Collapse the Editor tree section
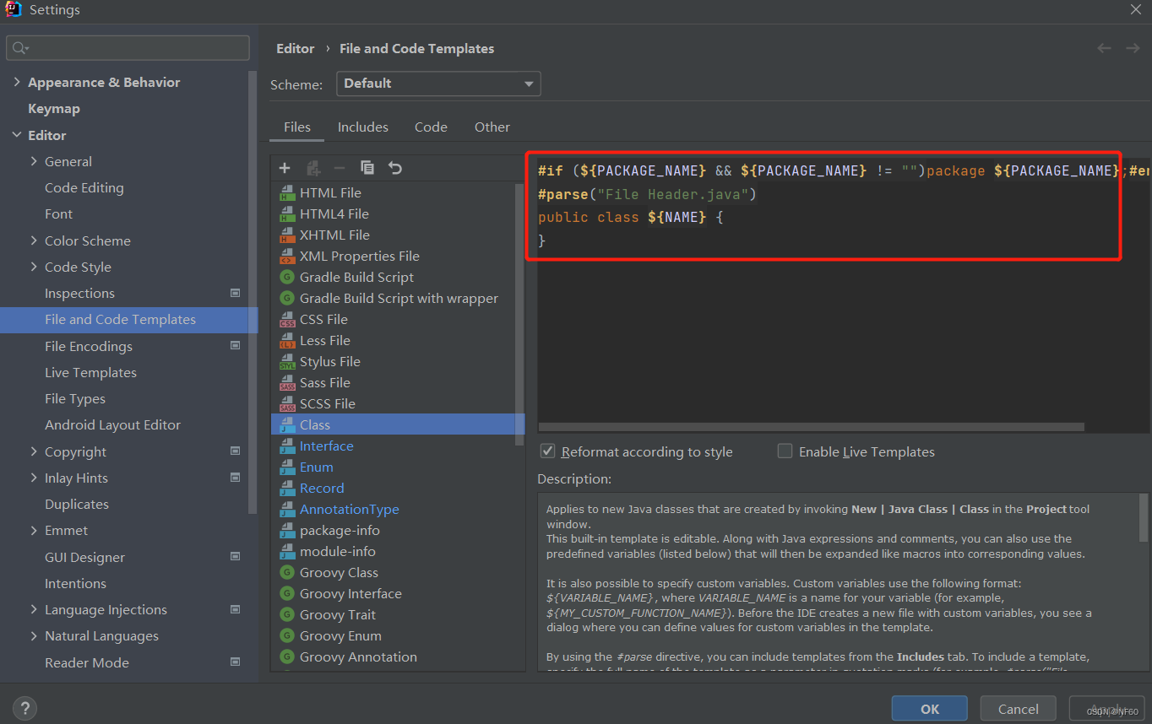 (x=18, y=135)
